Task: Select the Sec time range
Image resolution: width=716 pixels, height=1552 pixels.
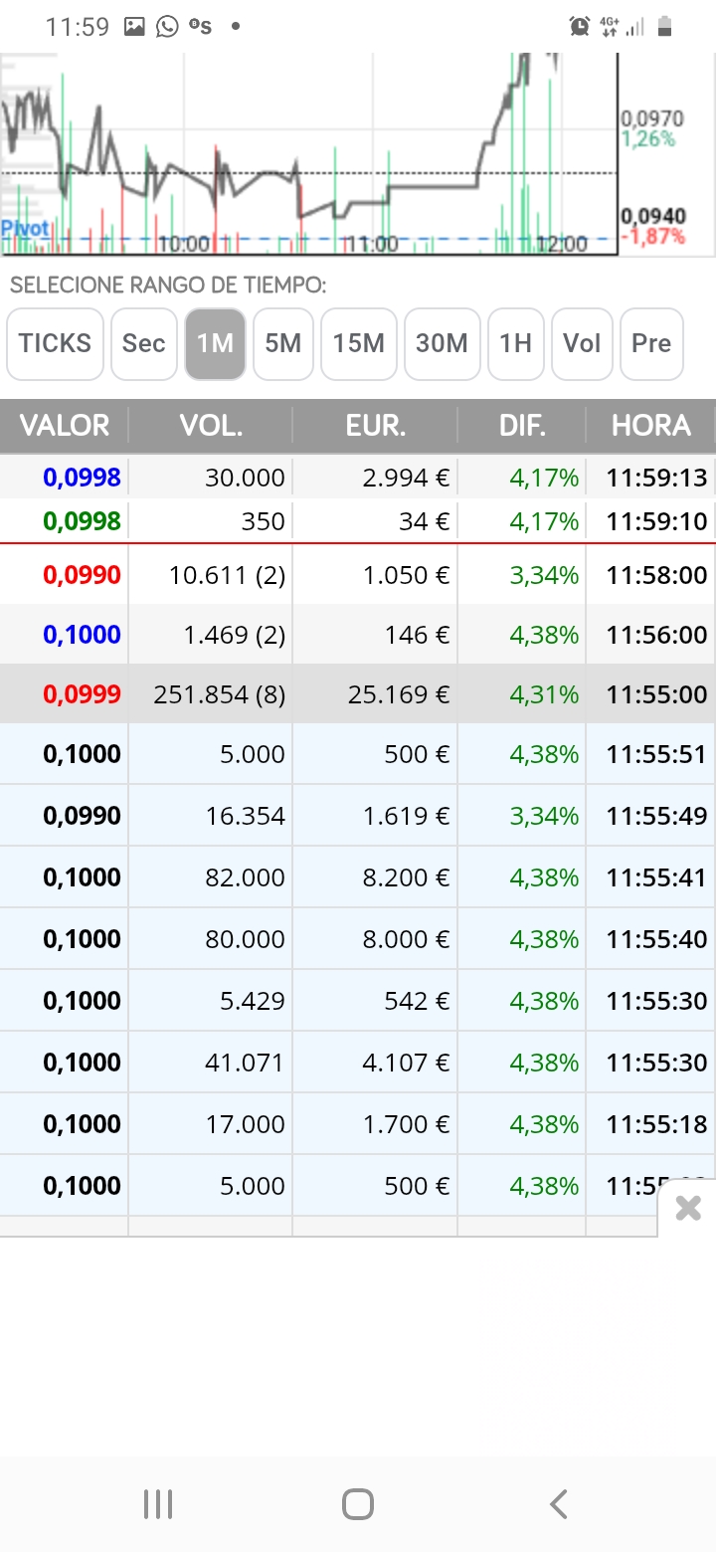Action: coord(143,343)
